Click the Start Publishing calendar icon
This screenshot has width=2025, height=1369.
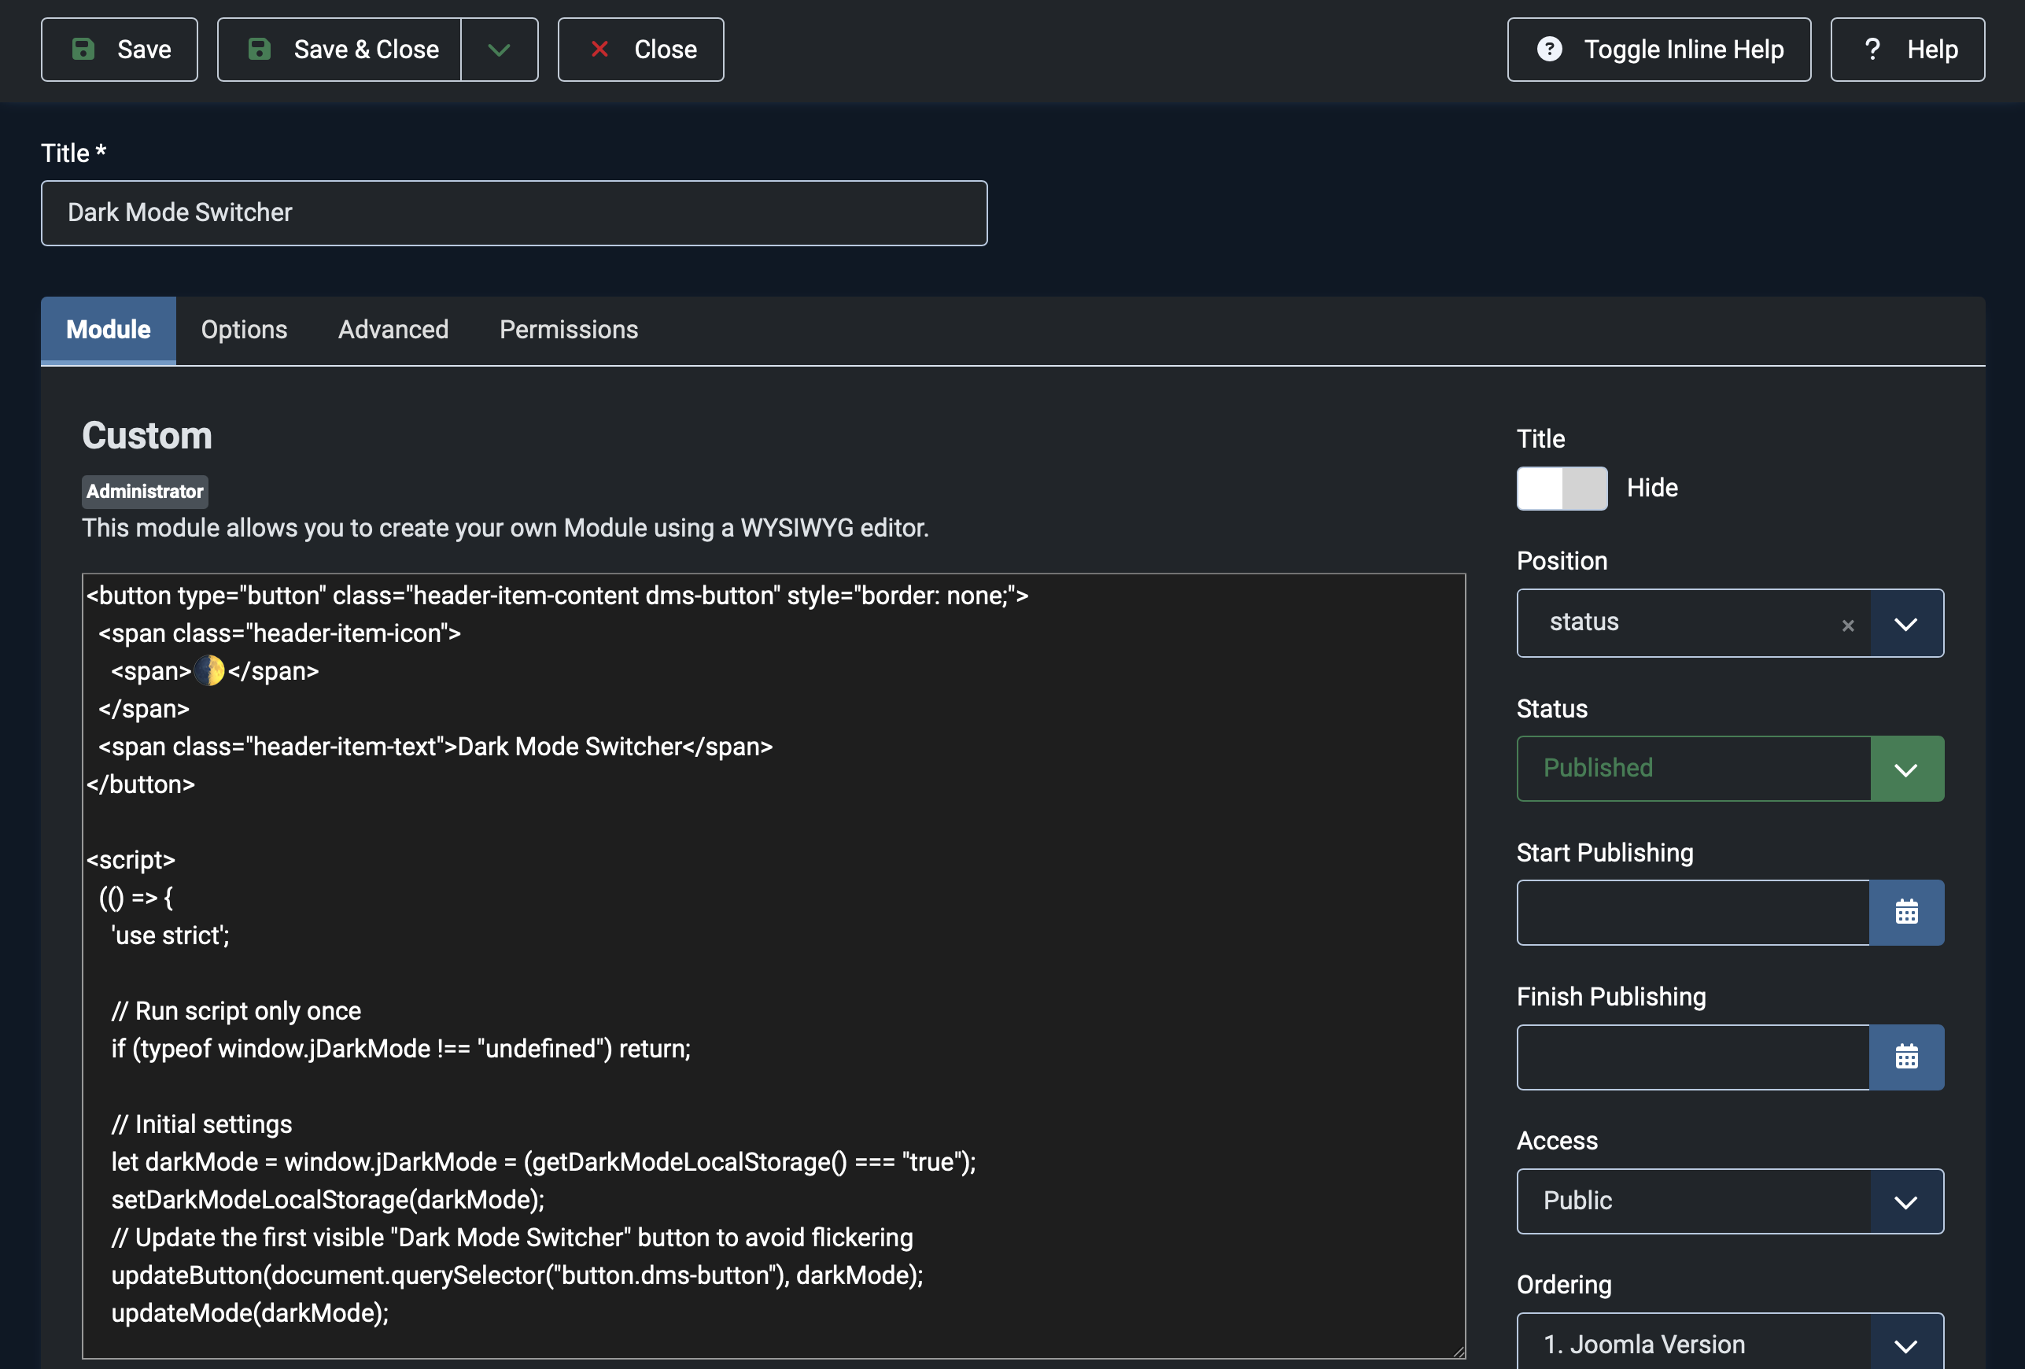[x=1905, y=913]
